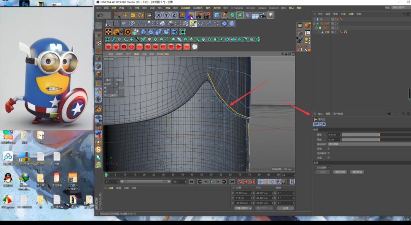Toggle the Y axis lock

tap(166, 15)
